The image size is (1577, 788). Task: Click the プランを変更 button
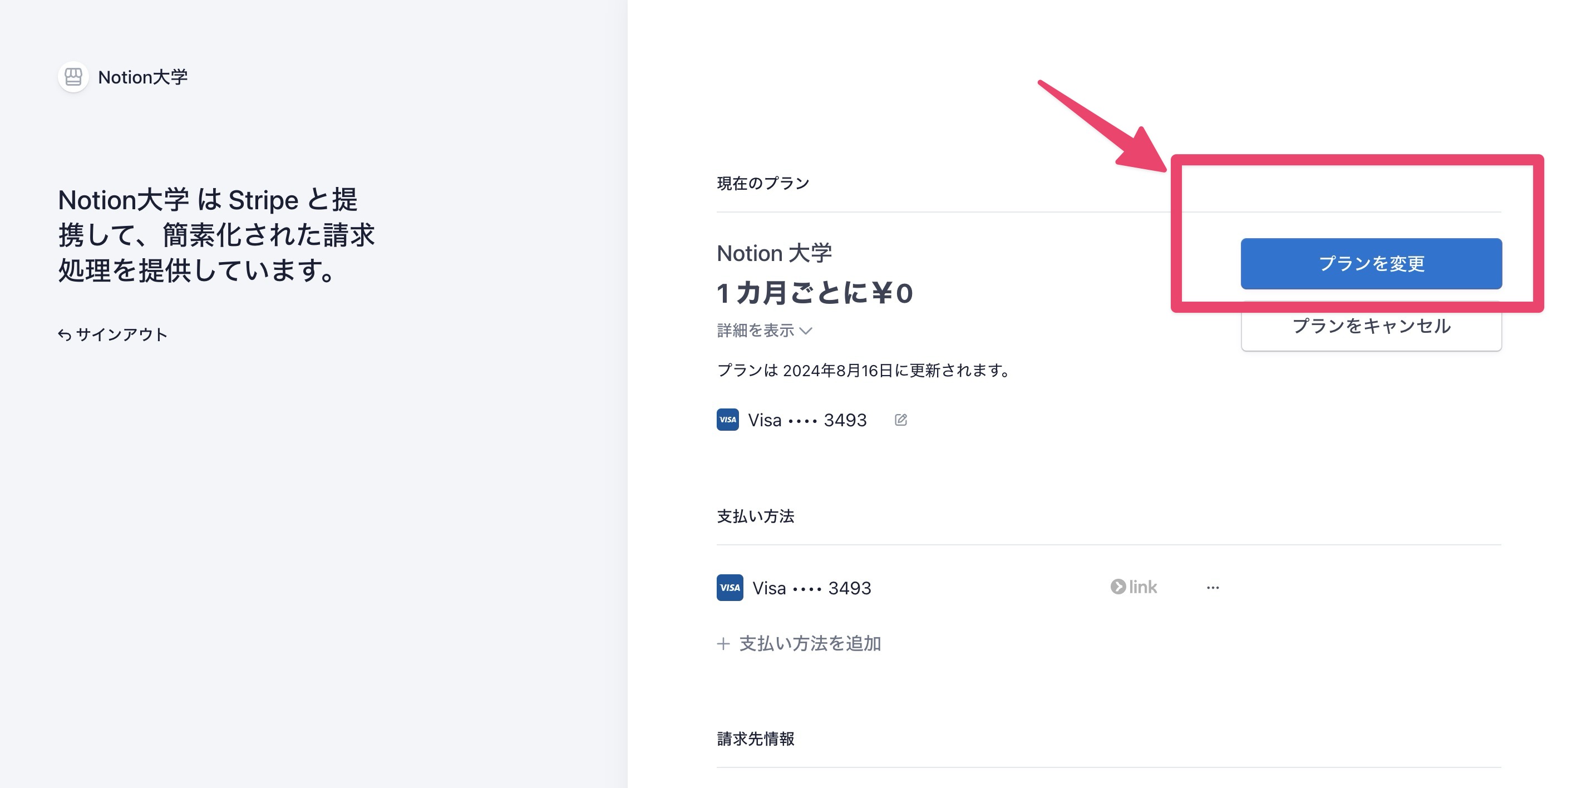[1371, 263]
